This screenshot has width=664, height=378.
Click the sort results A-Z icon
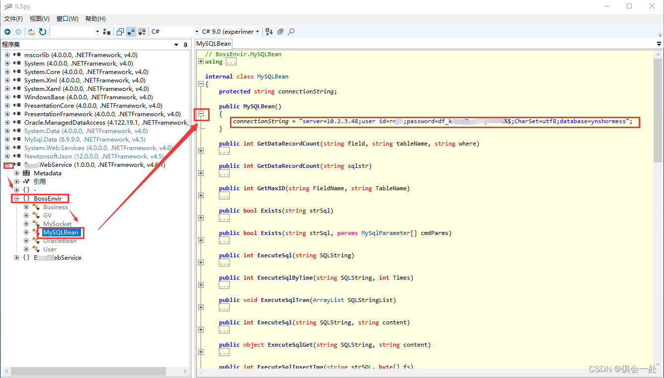coord(269,32)
